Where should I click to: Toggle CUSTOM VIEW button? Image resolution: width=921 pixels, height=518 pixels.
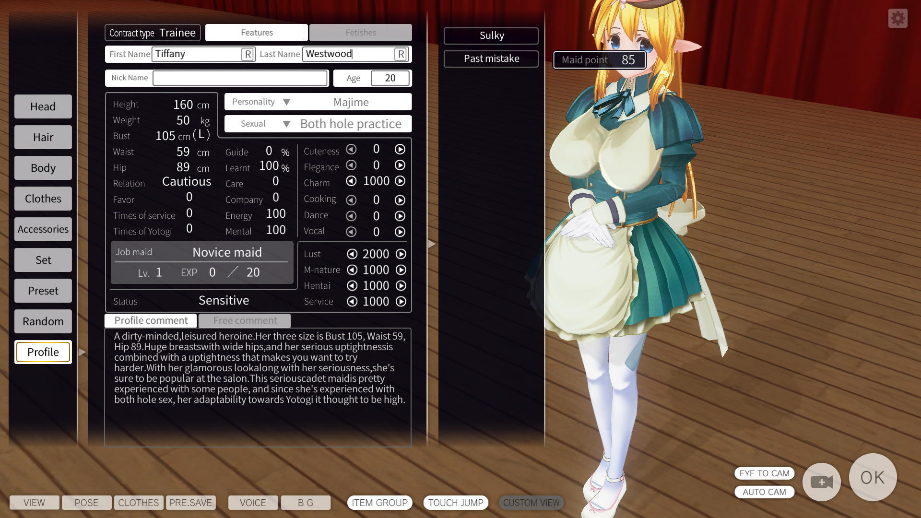click(x=531, y=503)
